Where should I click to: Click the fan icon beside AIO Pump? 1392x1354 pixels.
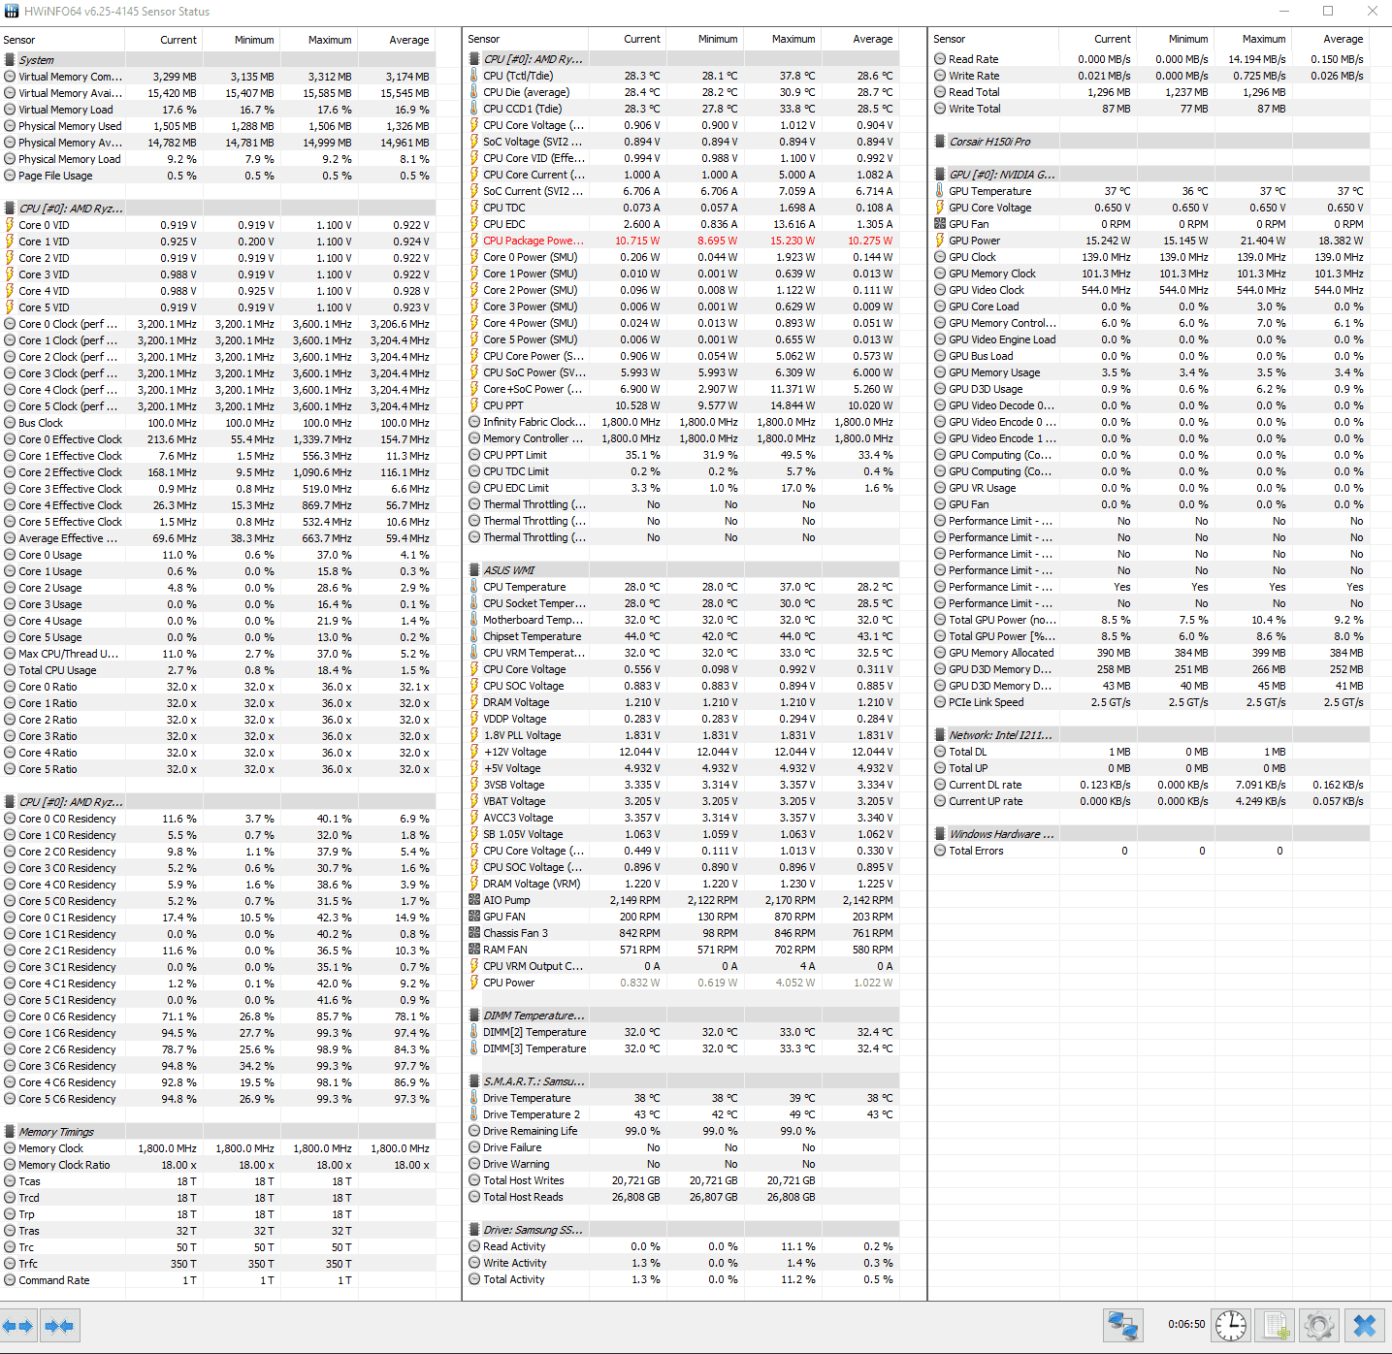click(x=474, y=900)
